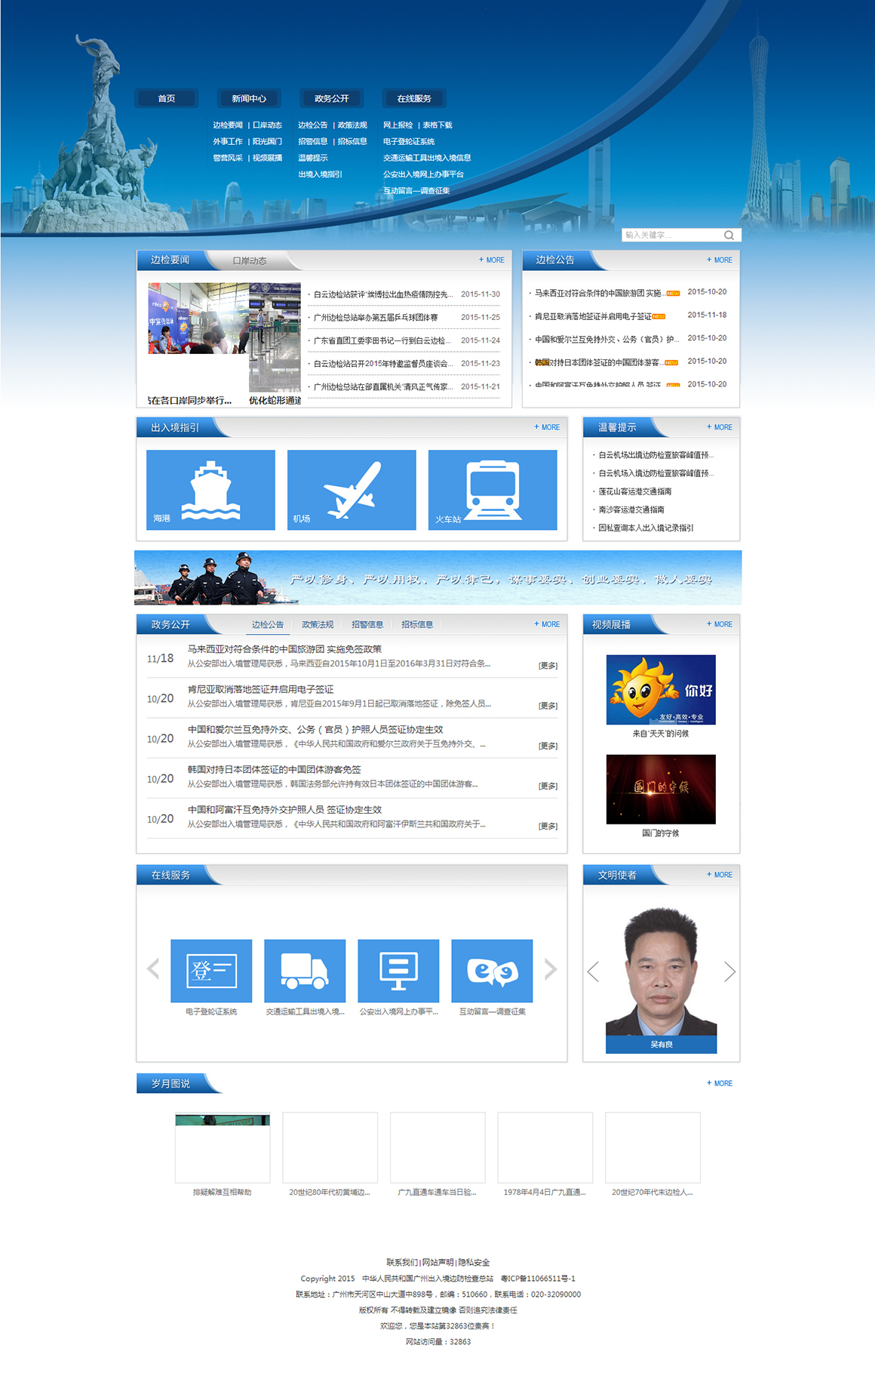875x1373 pixels.
Task: Click MORE in the 视频展播 panel
Action: [x=720, y=624]
